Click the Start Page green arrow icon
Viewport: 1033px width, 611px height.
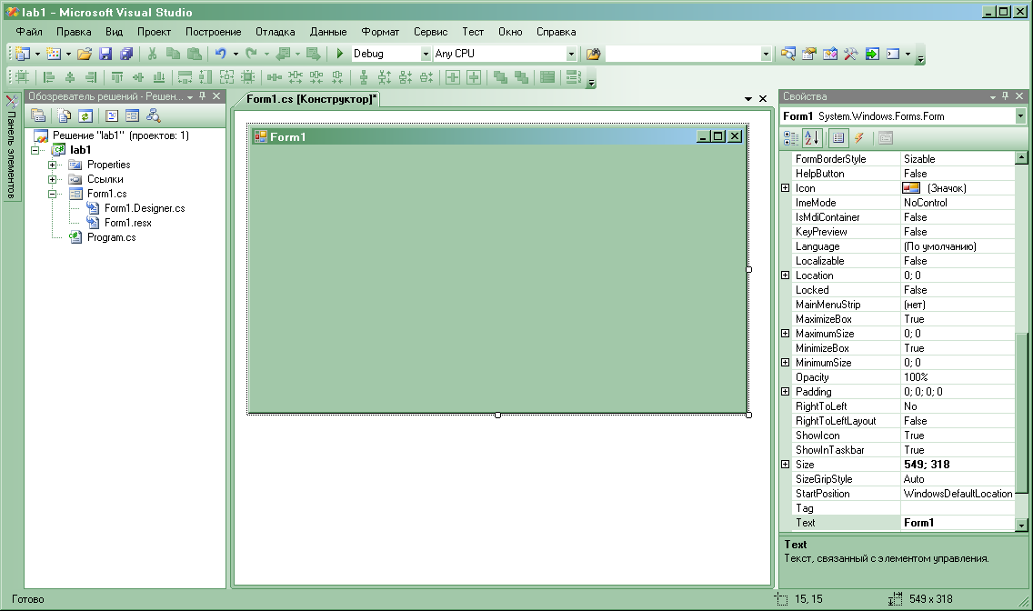[872, 54]
